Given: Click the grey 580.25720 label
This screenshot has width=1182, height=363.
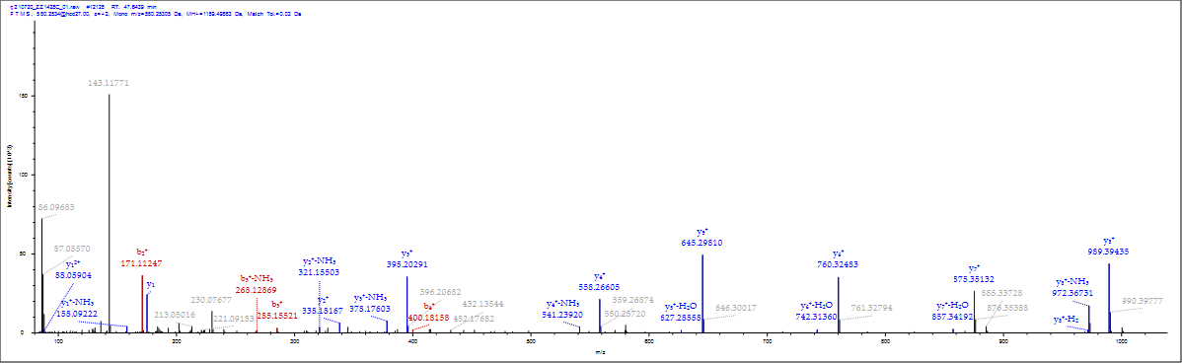Looking at the screenshot, I should tap(625, 314).
